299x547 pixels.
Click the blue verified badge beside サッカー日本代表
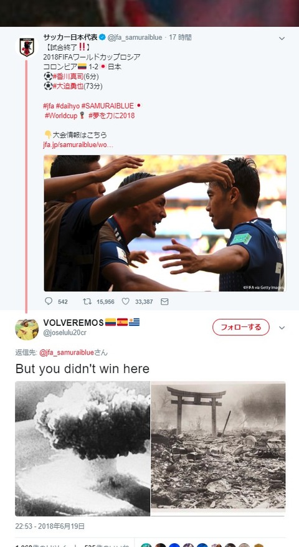click(x=103, y=37)
